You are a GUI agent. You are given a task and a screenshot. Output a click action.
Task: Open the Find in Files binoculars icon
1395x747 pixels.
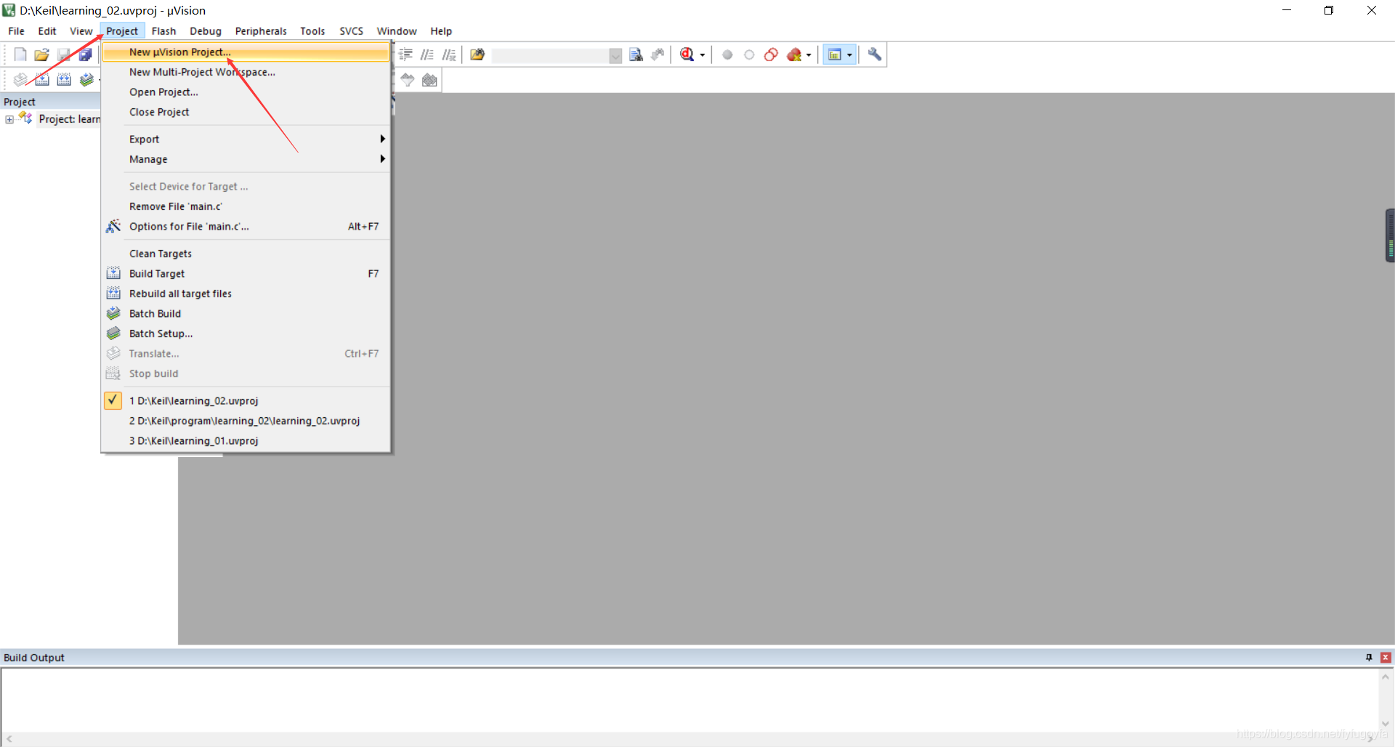(477, 54)
